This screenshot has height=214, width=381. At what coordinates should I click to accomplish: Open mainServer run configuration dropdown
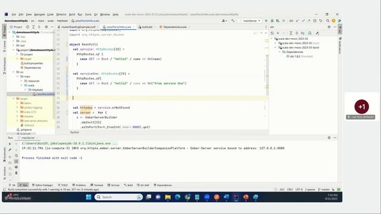tap(250, 21)
